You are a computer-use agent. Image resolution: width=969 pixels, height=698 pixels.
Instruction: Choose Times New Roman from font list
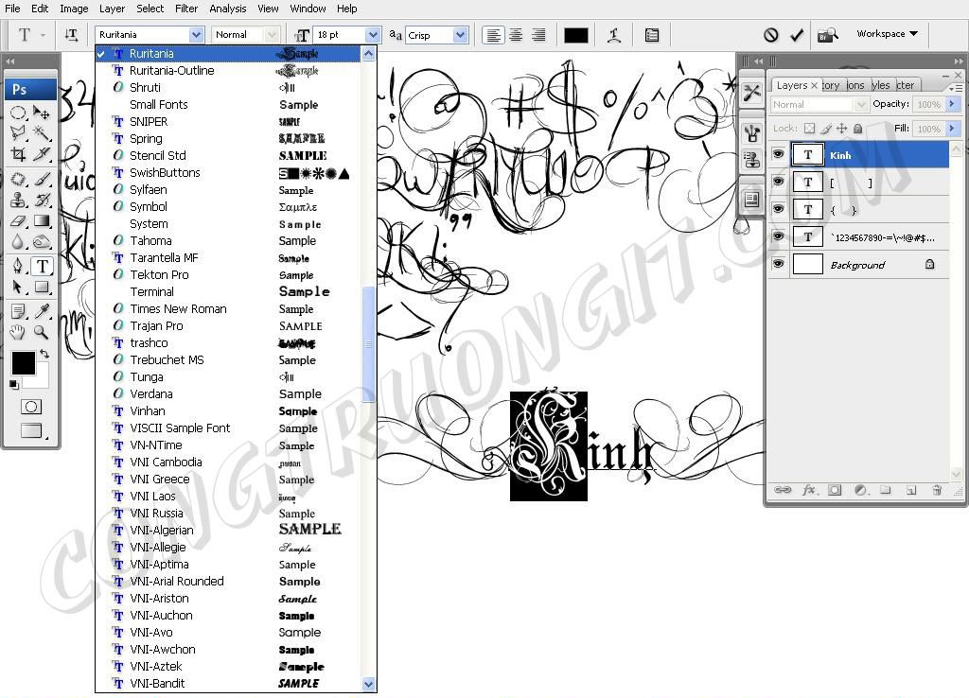click(178, 309)
